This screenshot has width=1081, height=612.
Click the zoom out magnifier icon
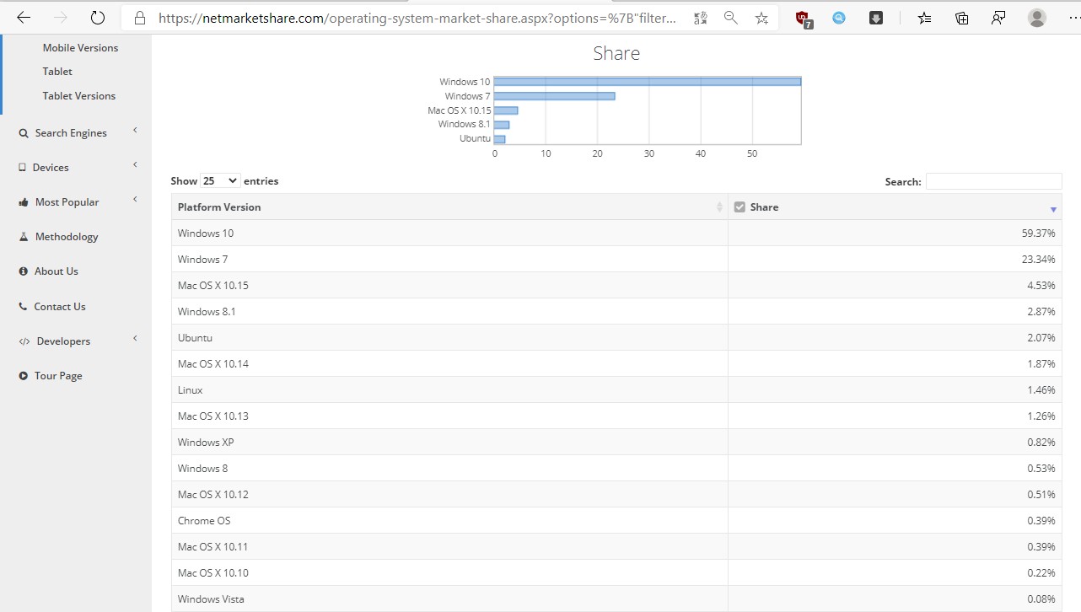(x=731, y=18)
